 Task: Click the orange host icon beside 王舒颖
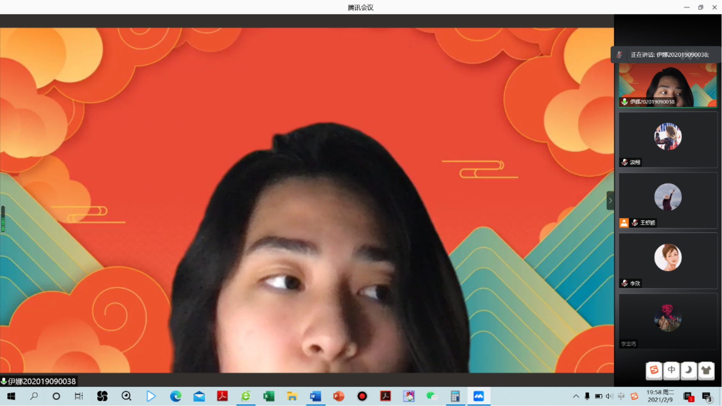click(x=624, y=223)
